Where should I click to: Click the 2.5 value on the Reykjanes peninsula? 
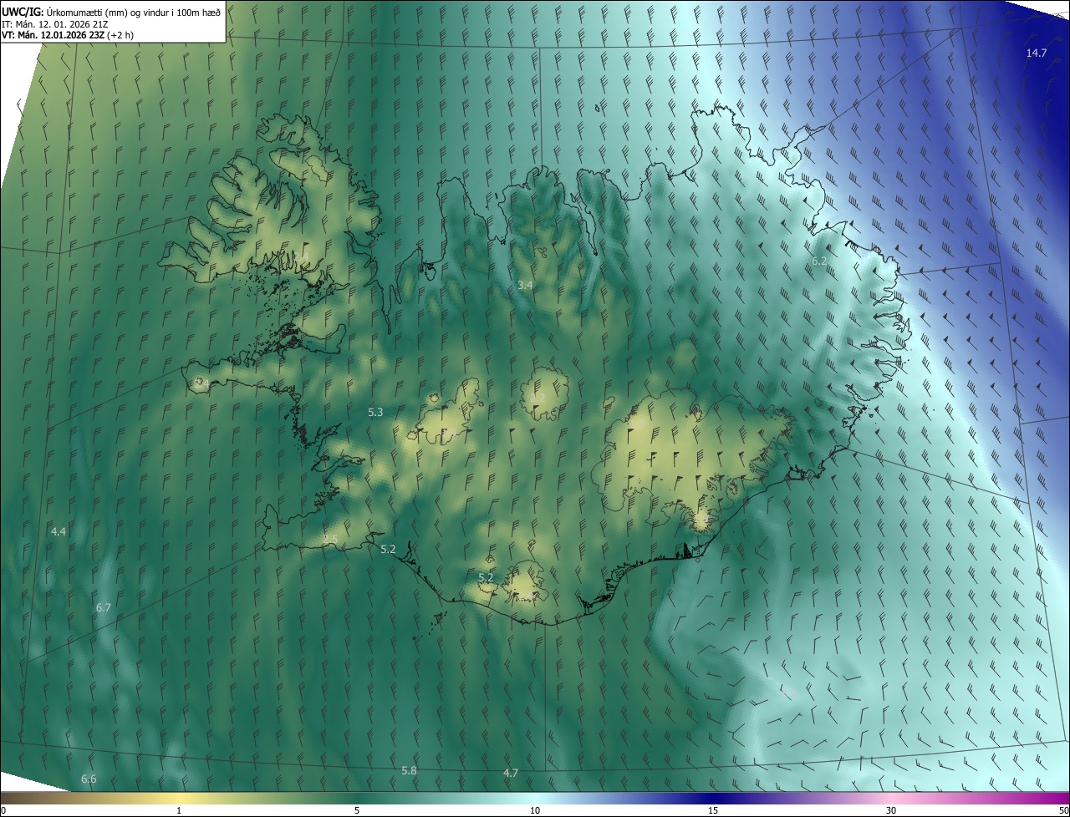coord(330,540)
